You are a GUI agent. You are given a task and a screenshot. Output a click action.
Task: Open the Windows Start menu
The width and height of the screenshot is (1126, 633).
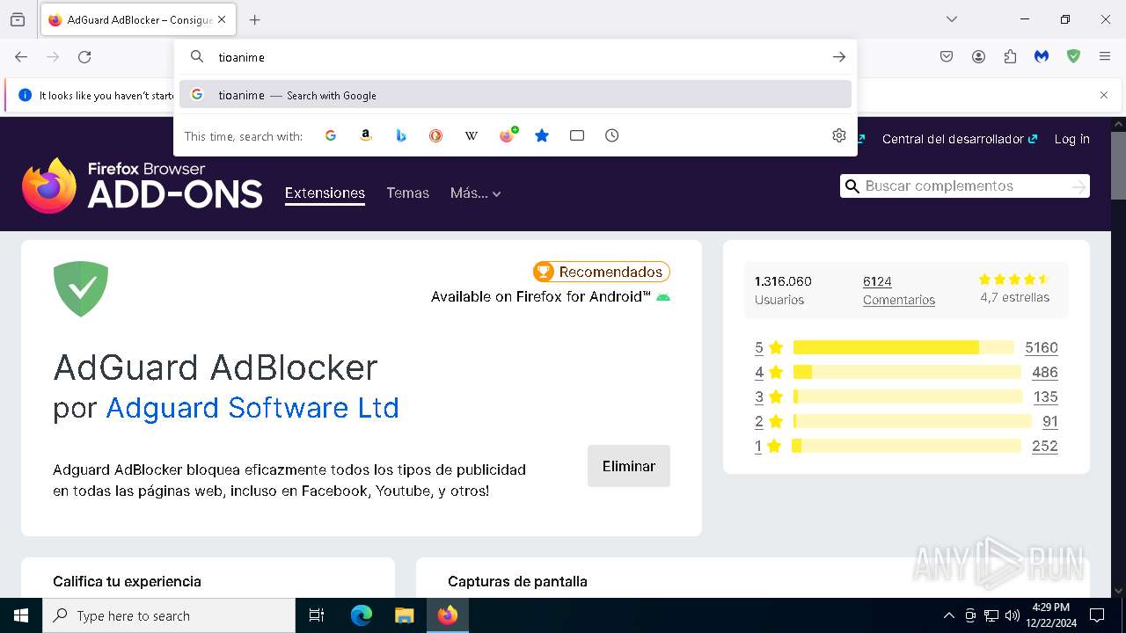click(x=21, y=615)
